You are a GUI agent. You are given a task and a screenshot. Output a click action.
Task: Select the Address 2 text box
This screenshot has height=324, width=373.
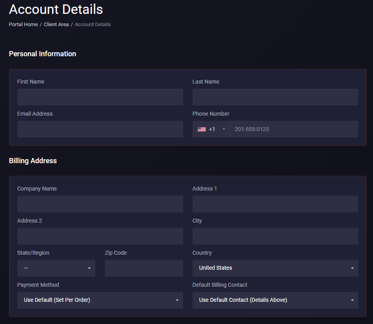click(100, 236)
